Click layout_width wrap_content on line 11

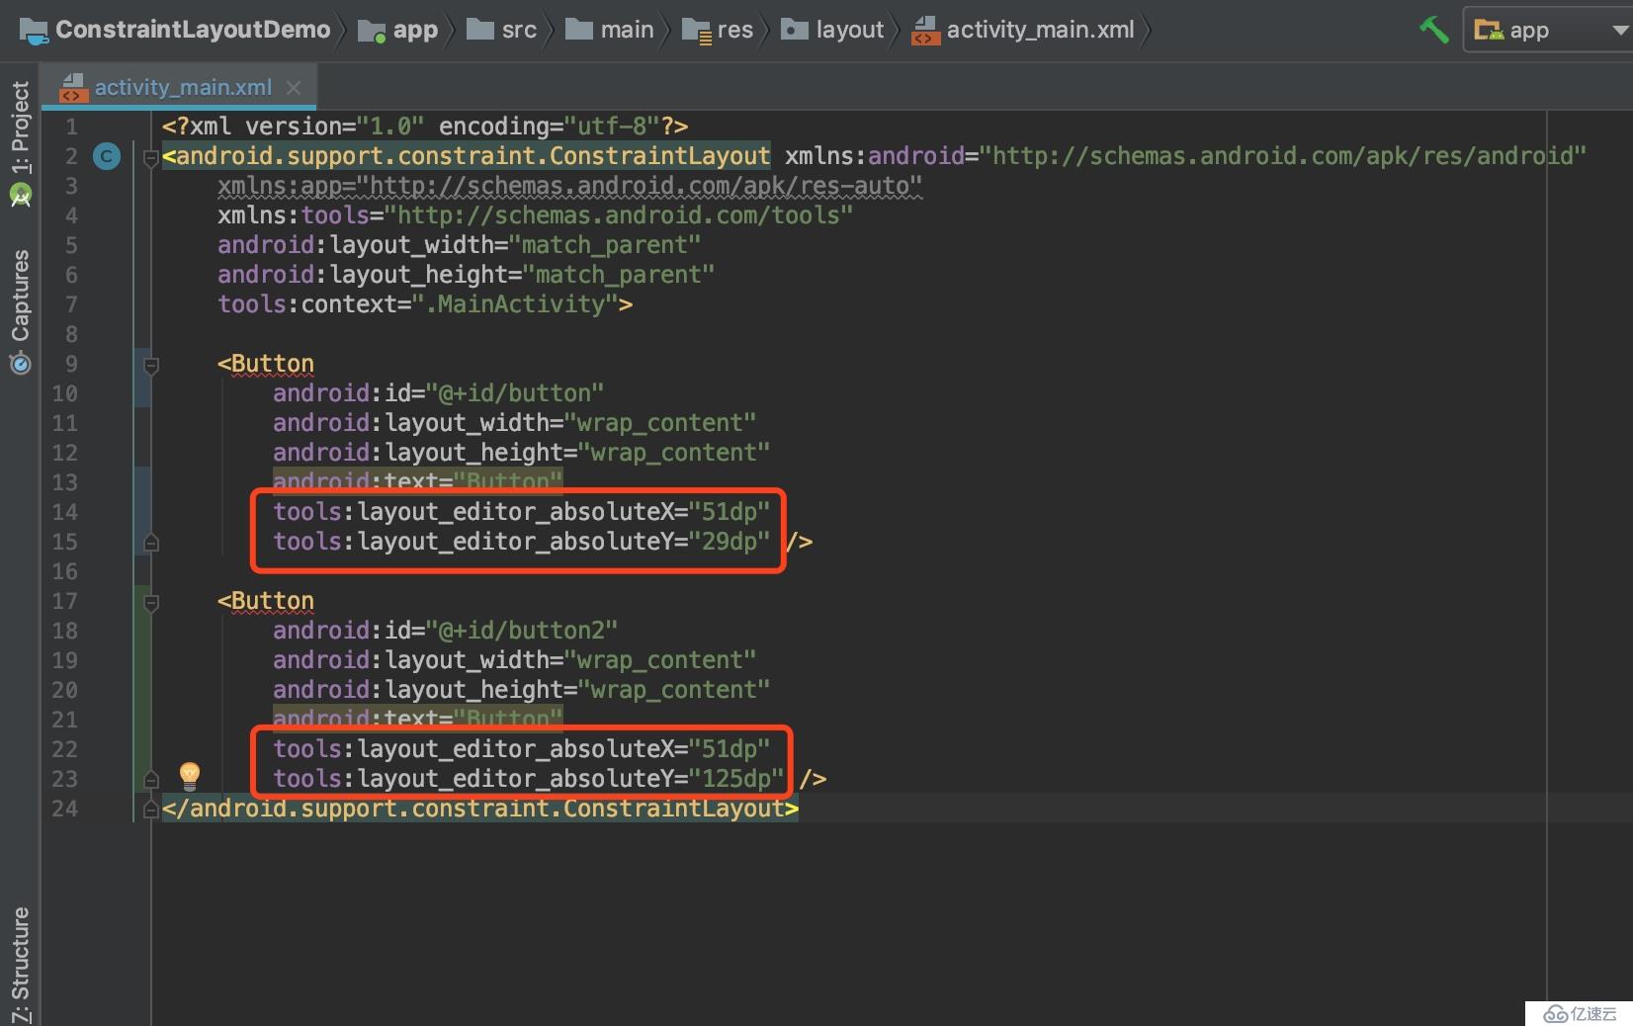514,423
